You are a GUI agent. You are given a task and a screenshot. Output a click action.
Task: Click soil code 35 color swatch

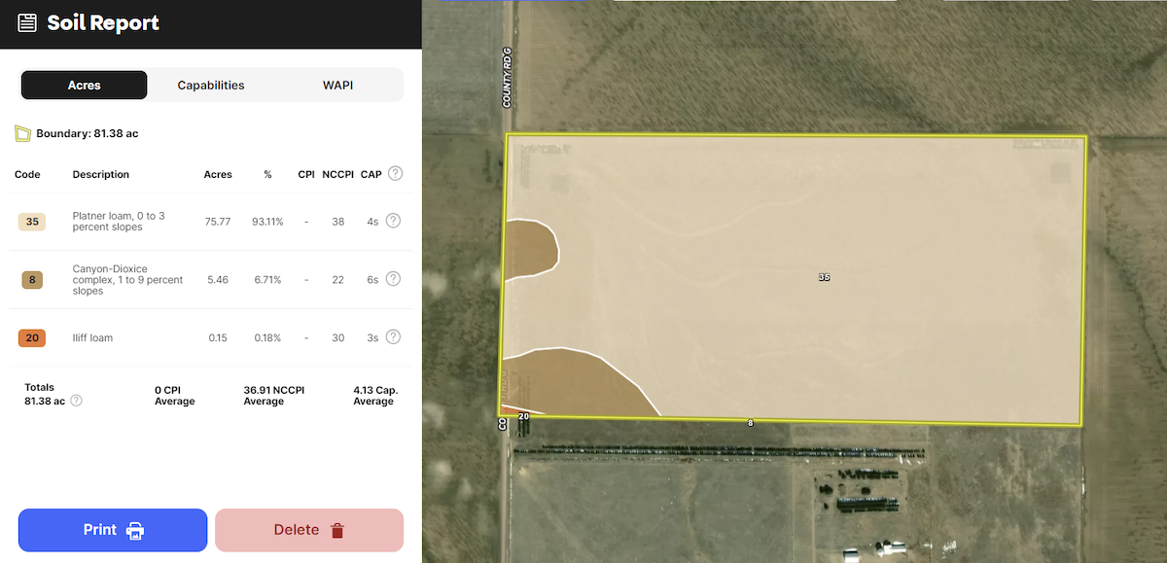pyautogui.click(x=32, y=222)
